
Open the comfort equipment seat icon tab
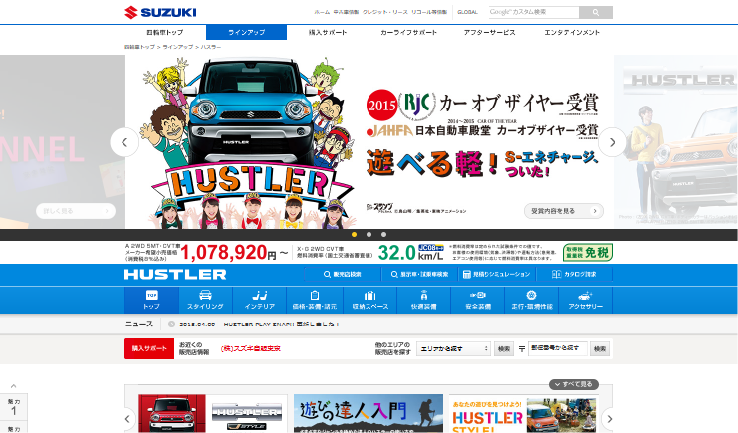pyautogui.click(x=424, y=300)
